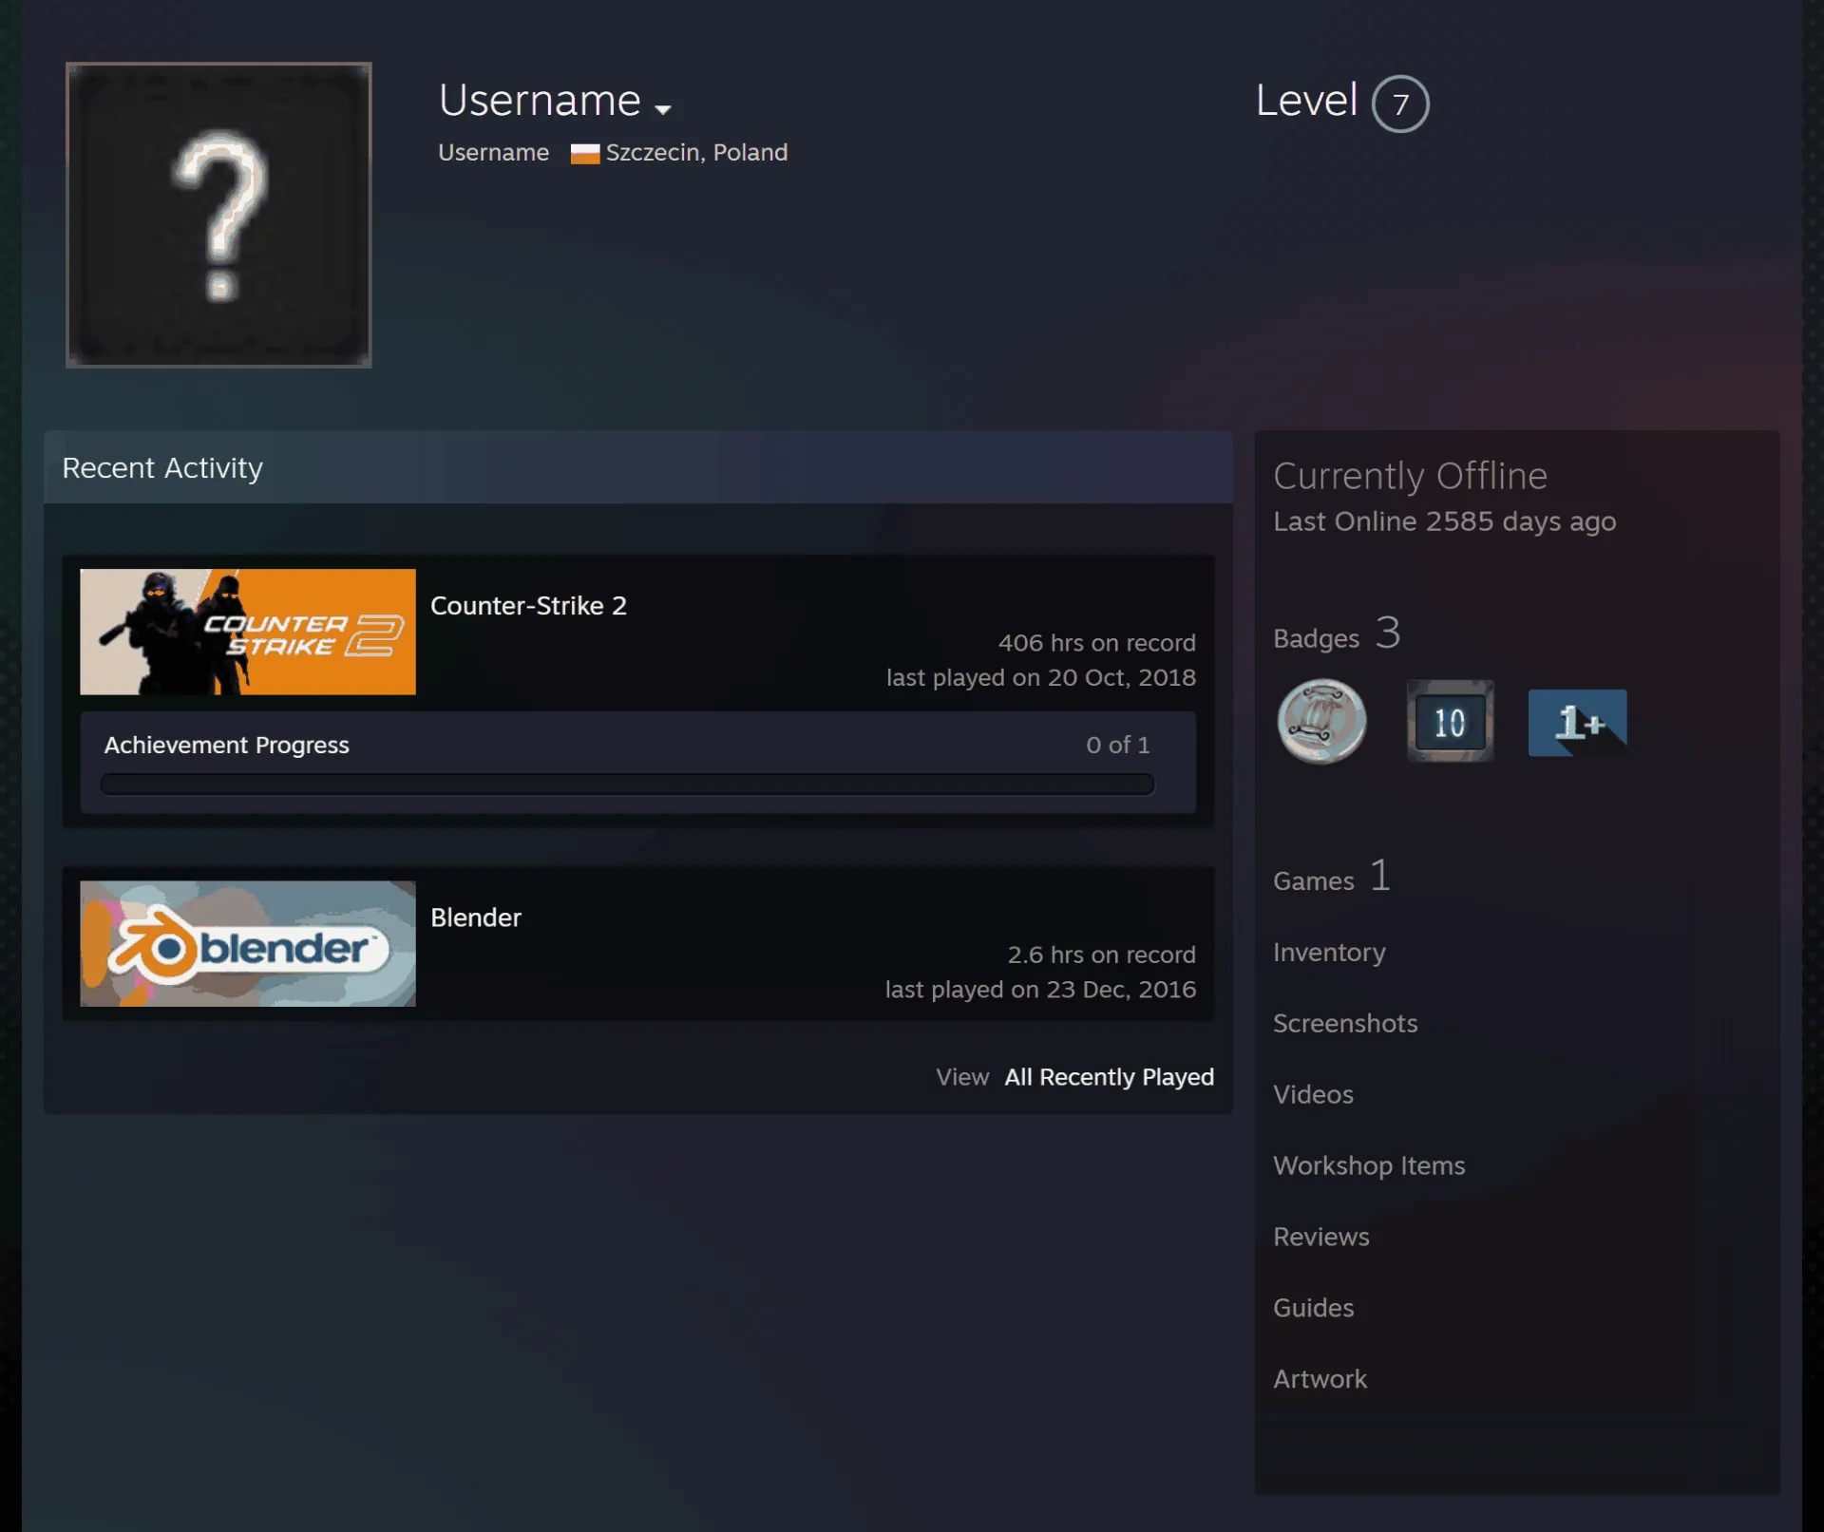Click the 'Currently Offline' status heading

(x=1410, y=476)
